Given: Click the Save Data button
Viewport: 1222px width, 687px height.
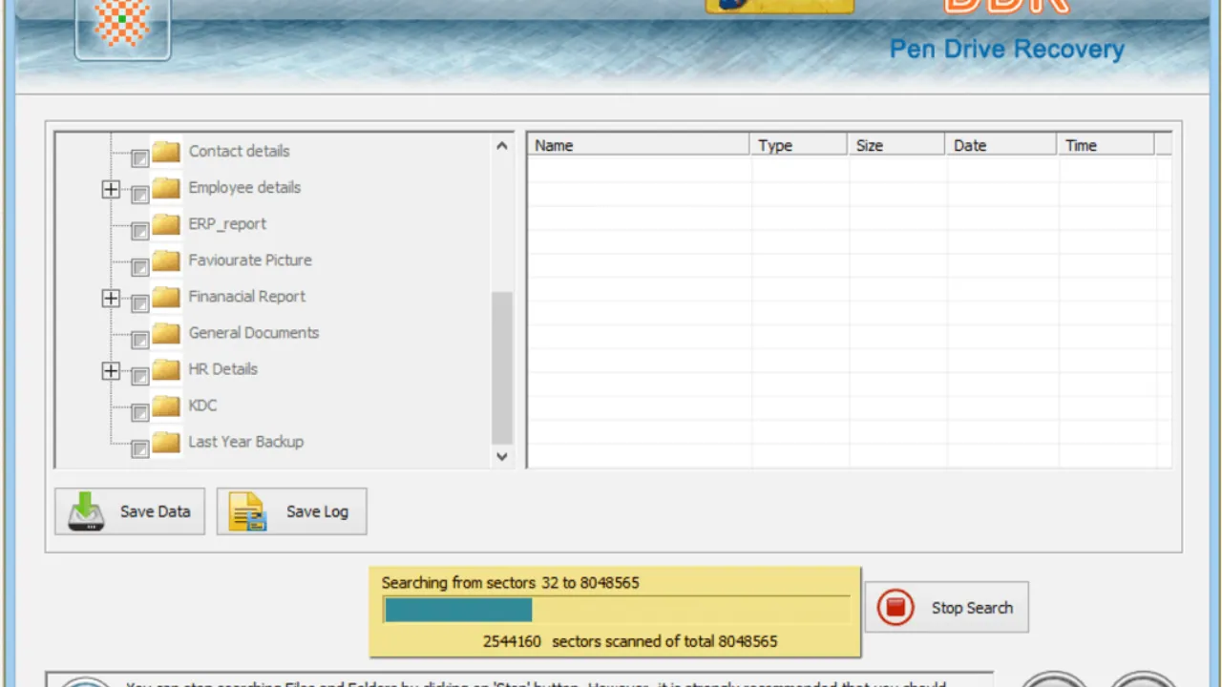Looking at the screenshot, I should click(x=130, y=511).
